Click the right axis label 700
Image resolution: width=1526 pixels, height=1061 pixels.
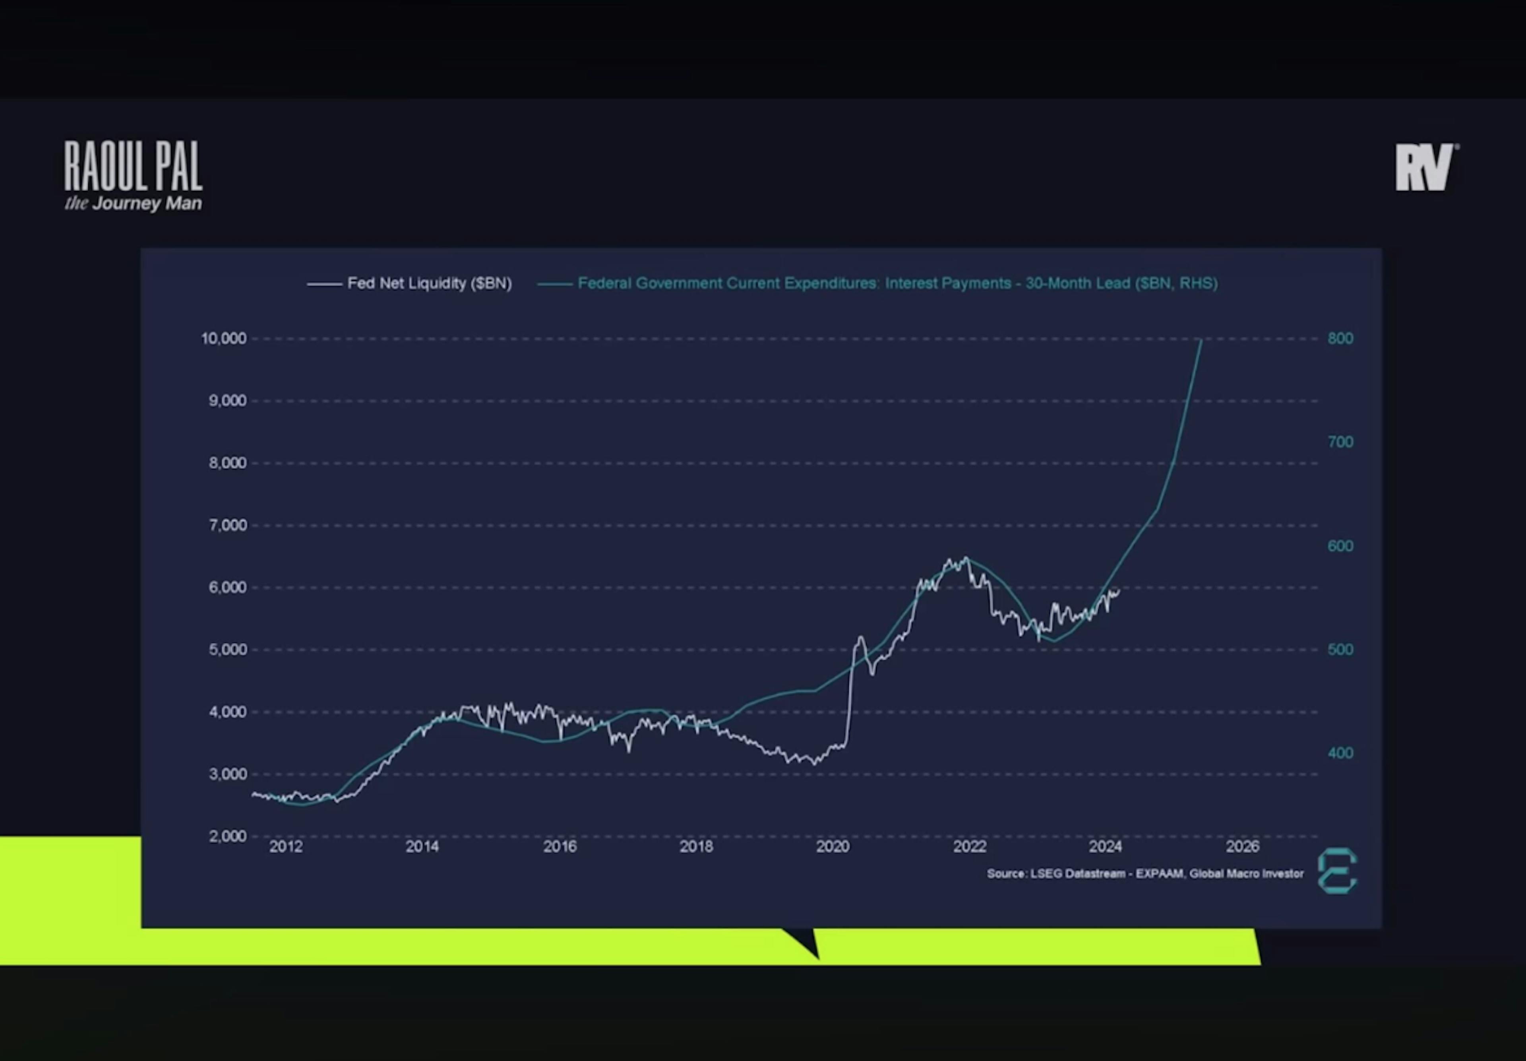1340,442
